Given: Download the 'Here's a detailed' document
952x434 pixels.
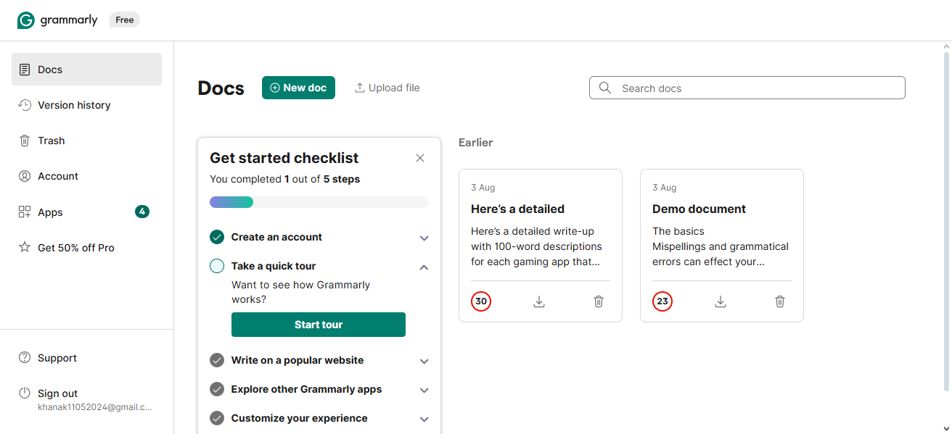Looking at the screenshot, I should [x=539, y=301].
